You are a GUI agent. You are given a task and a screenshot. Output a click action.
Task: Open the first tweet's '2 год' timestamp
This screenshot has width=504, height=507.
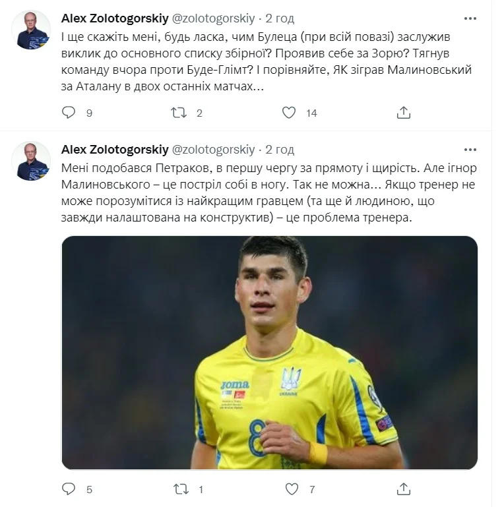pos(280,18)
